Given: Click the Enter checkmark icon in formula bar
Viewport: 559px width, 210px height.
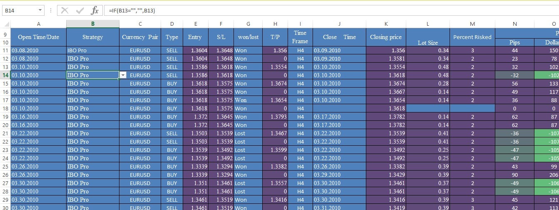Looking at the screenshot, I should click(80, 10).
